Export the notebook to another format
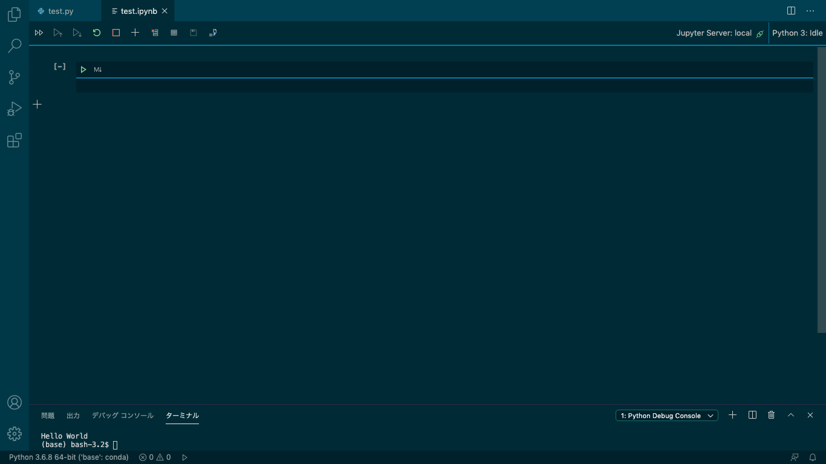 [x=213, y=33]
